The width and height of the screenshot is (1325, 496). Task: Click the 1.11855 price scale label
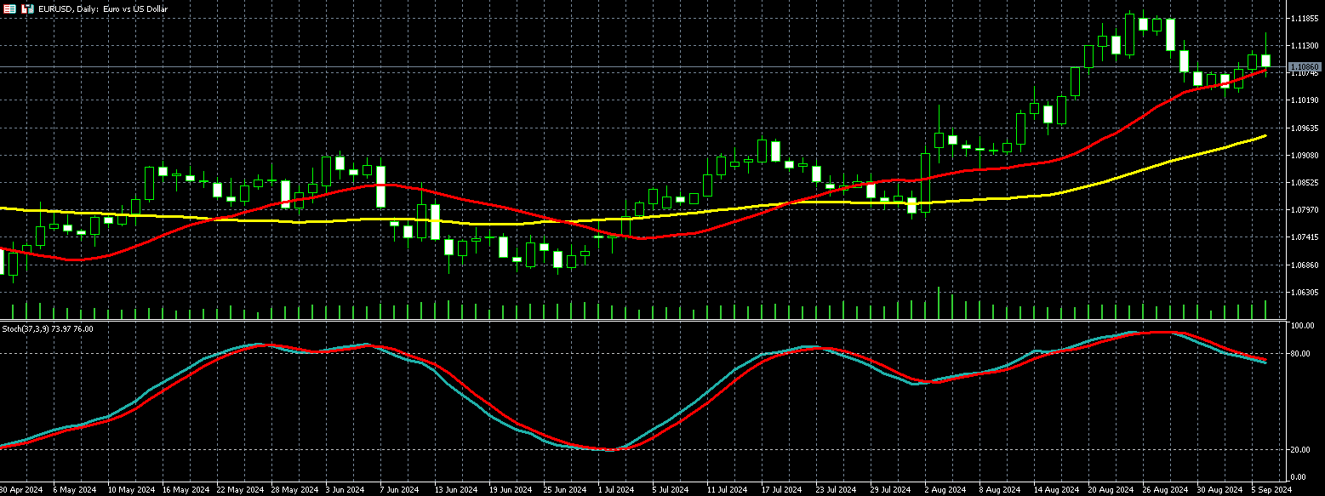pos(1304,18)
